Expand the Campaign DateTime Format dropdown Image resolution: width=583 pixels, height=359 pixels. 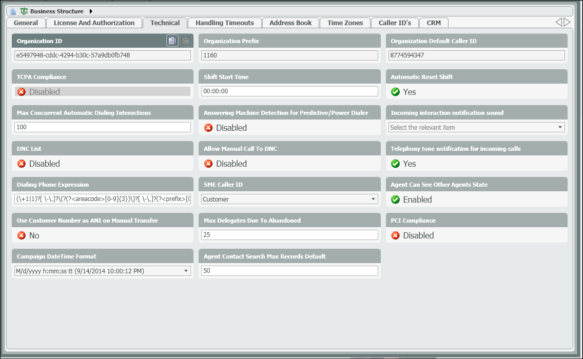pos(186,271)
